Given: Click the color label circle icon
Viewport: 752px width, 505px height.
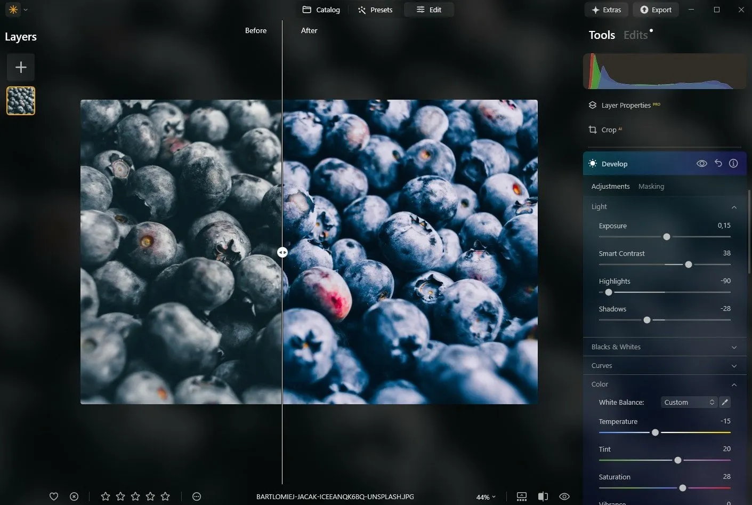Looking at the screenshot, I should [197, 496].
